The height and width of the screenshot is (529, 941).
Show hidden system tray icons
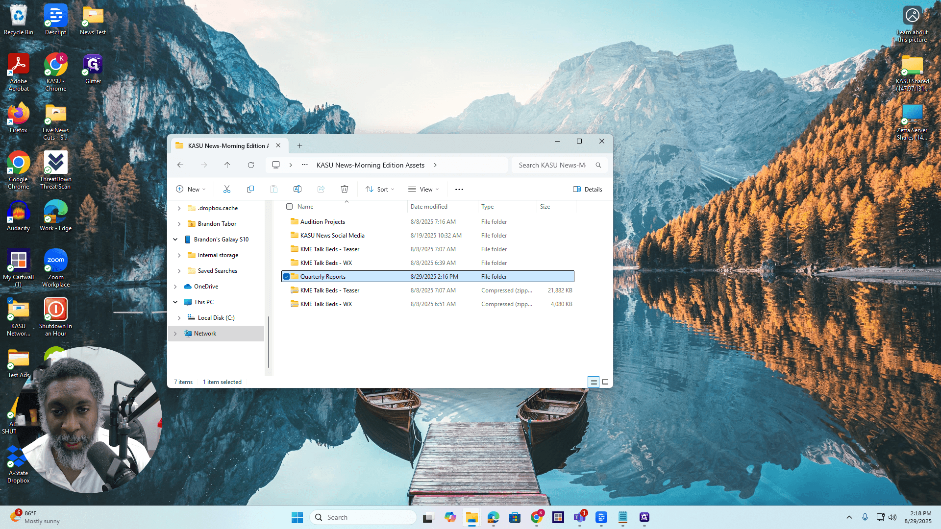coord(849,517)
